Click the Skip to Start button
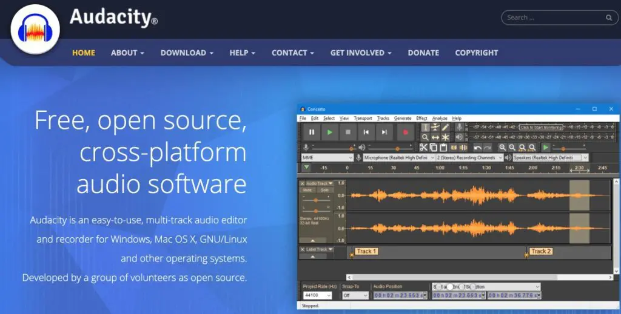621x314 pixels. coord(366,132)
